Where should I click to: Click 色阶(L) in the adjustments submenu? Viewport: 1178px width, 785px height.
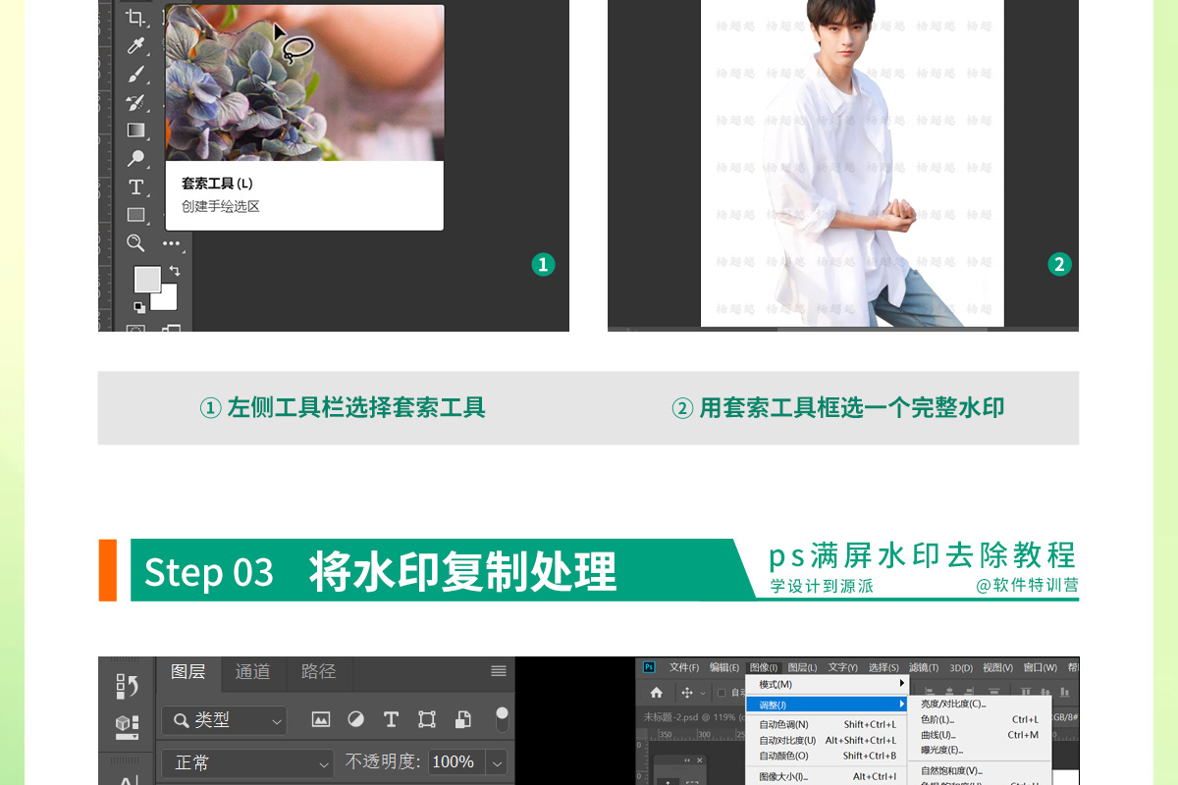937,719
